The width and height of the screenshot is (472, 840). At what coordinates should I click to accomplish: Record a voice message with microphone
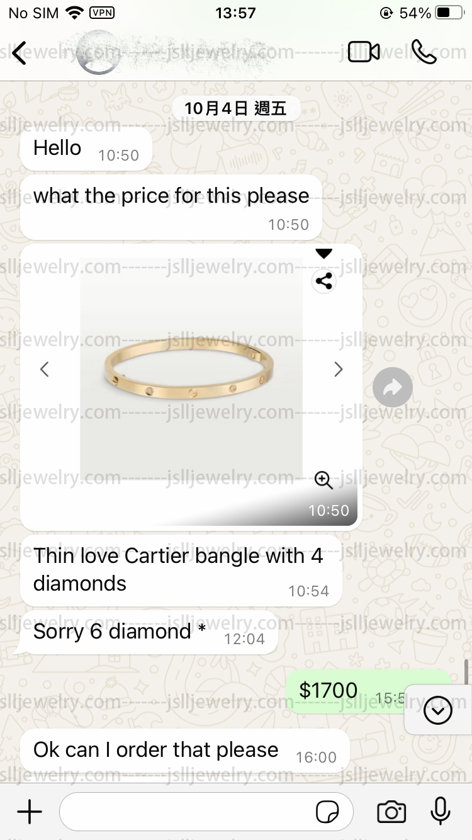pos(441,812)
